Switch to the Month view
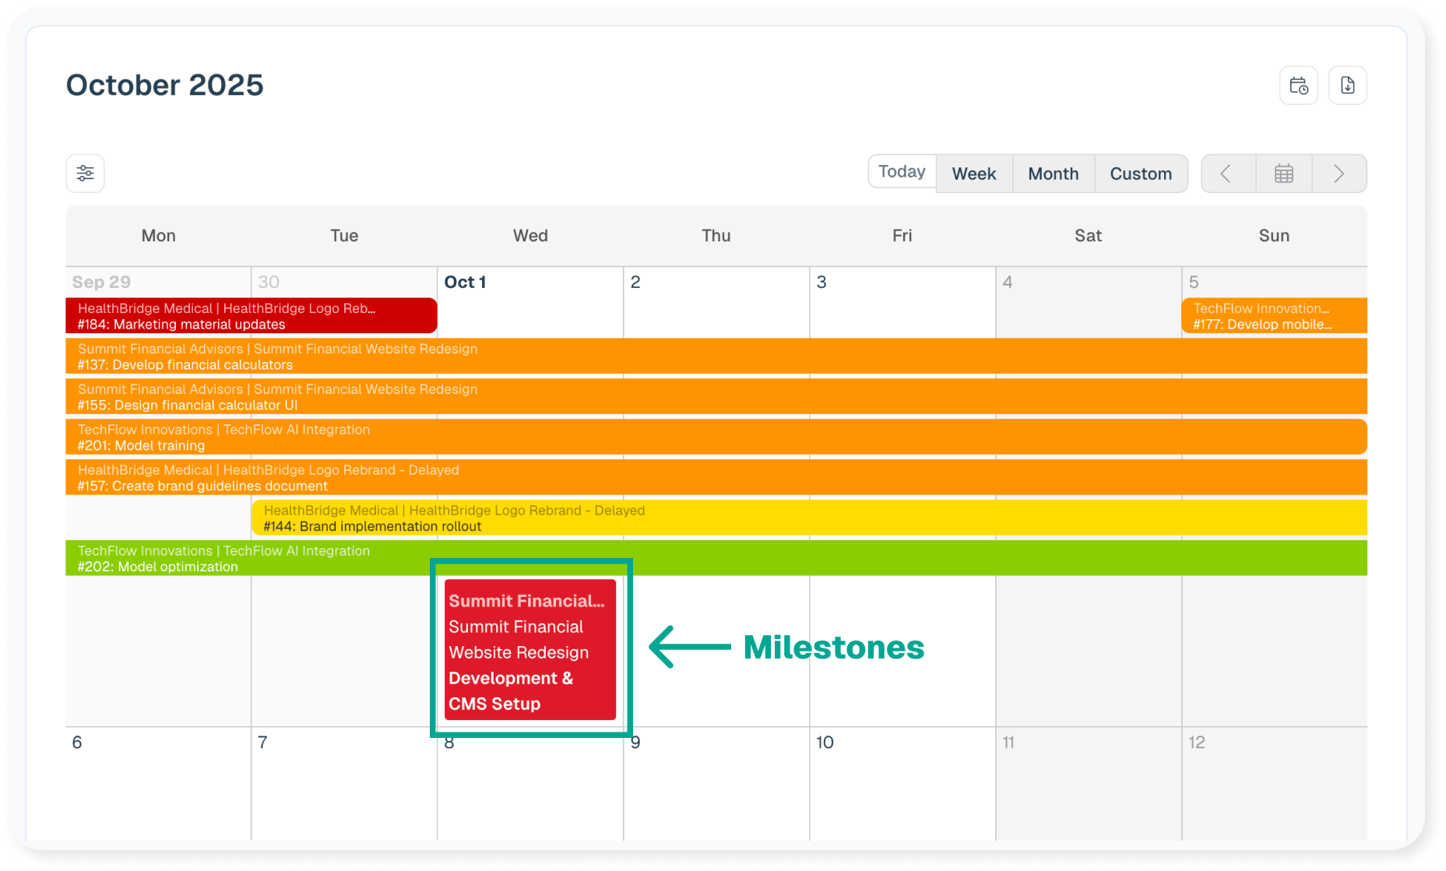 point(1053,174)
